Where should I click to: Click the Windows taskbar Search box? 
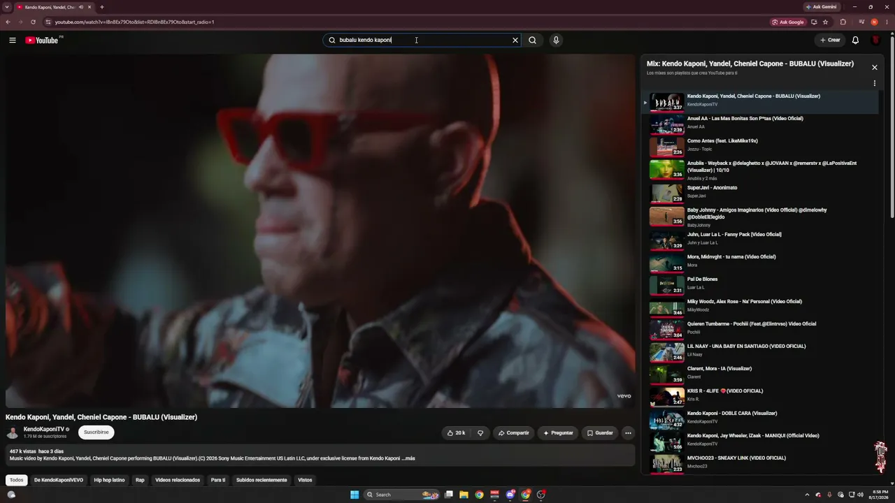(401, 495)
